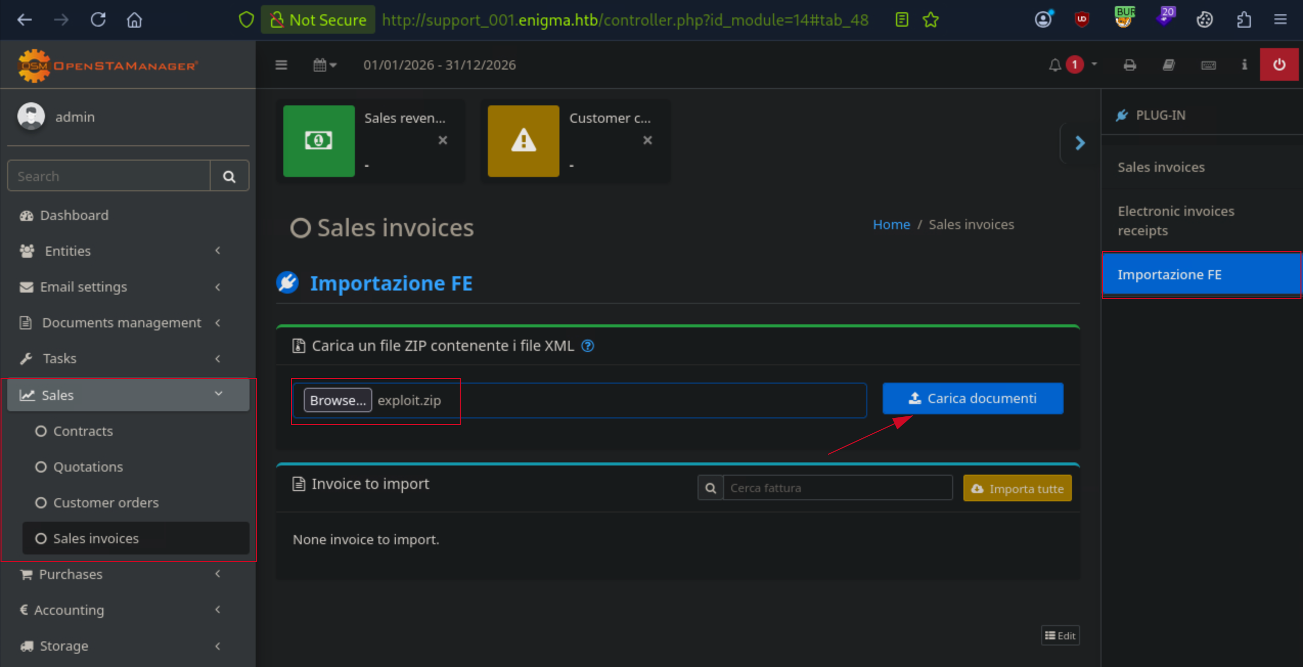Open Customer orders in sidebar
The width and height of the screenshot is (1303, 667).
106,502
